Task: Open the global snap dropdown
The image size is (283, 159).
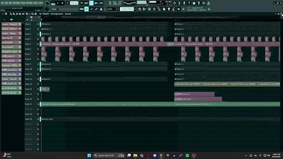Action: point(111,9)
